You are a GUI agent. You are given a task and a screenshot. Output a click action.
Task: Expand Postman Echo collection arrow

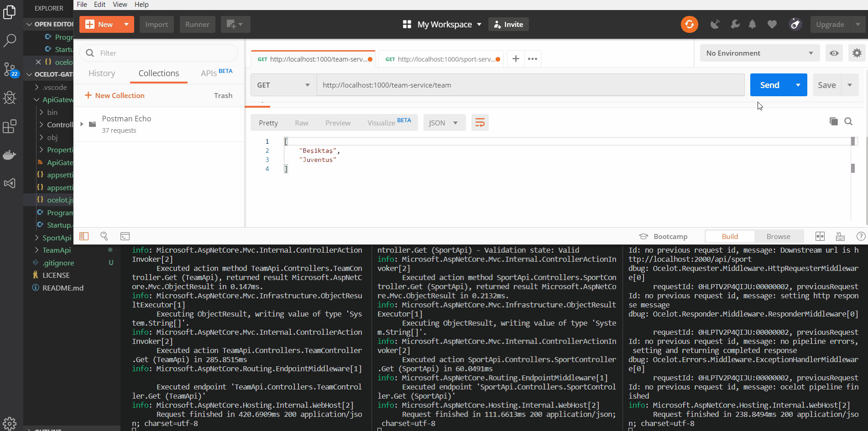(82, 124)
